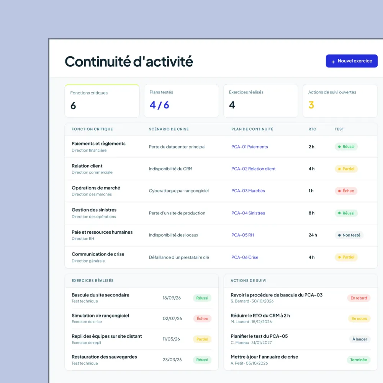This screenshot has width=383, height=383.
Task: Click the Fonction critique column header
Action: (92, 129)
